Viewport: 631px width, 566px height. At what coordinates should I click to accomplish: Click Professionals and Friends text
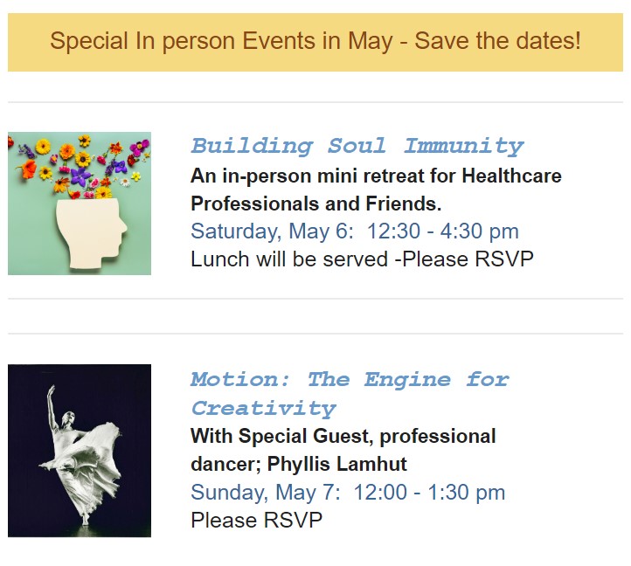pyautogui.click(x=315, y=204)
